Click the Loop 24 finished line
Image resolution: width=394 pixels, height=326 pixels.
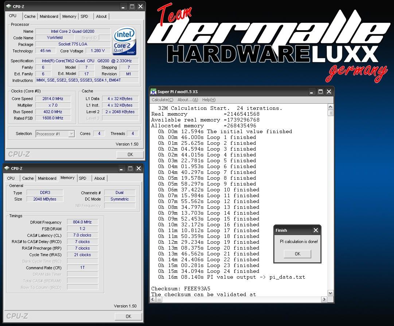tap(208, 271)
